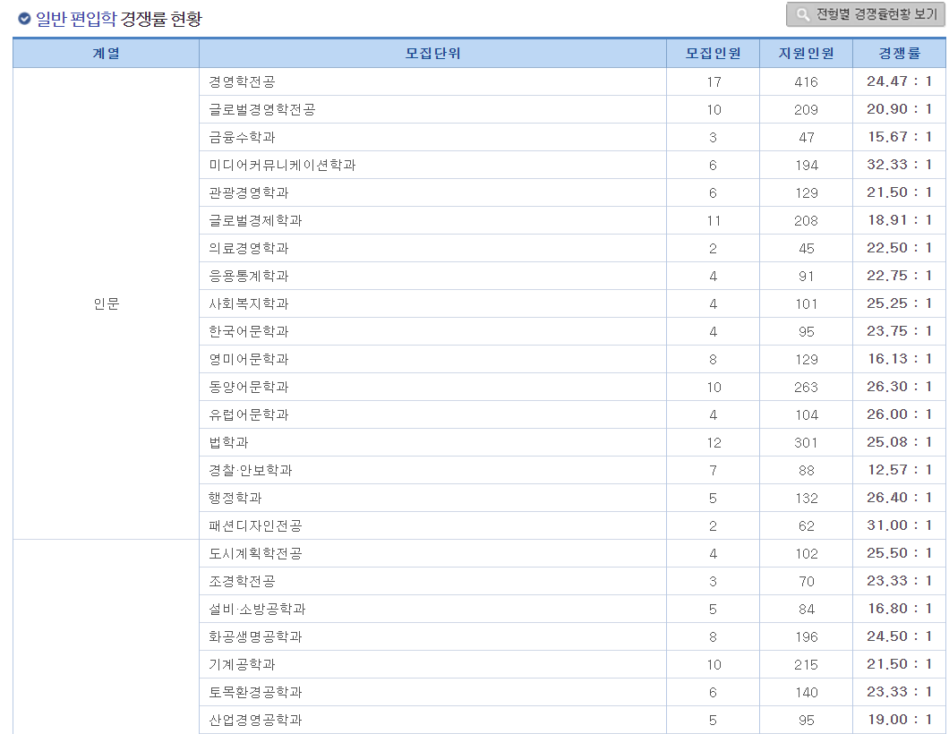Click the 18.91 : 1 ratio for 글로벌경제학과
This screenshot has width=949, height=734.
click(x=900, y=220)
